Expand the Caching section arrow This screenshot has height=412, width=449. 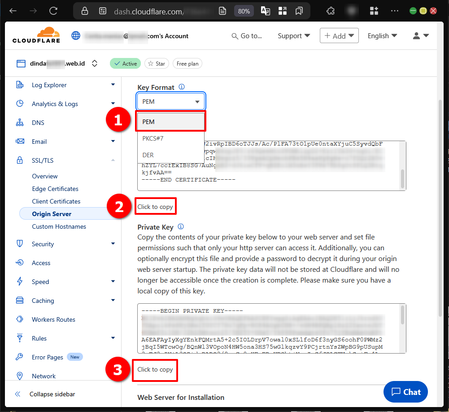point(113,300)
